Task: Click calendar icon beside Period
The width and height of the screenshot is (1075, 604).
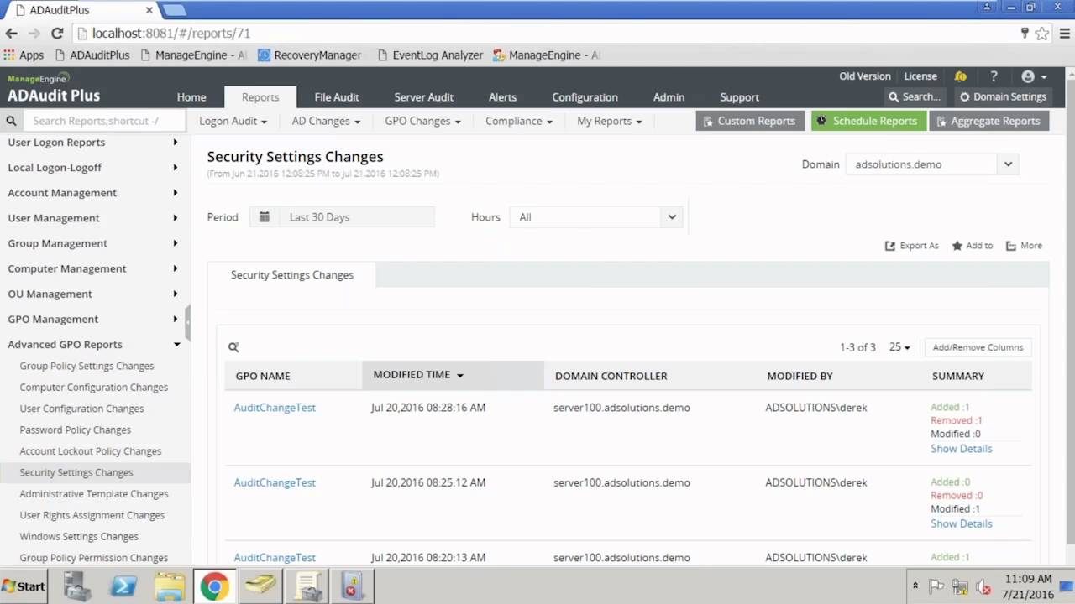Action: point(264,217)
